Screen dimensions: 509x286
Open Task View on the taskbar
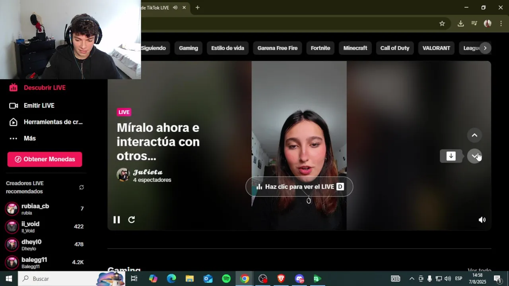click(x=134, y=278)
